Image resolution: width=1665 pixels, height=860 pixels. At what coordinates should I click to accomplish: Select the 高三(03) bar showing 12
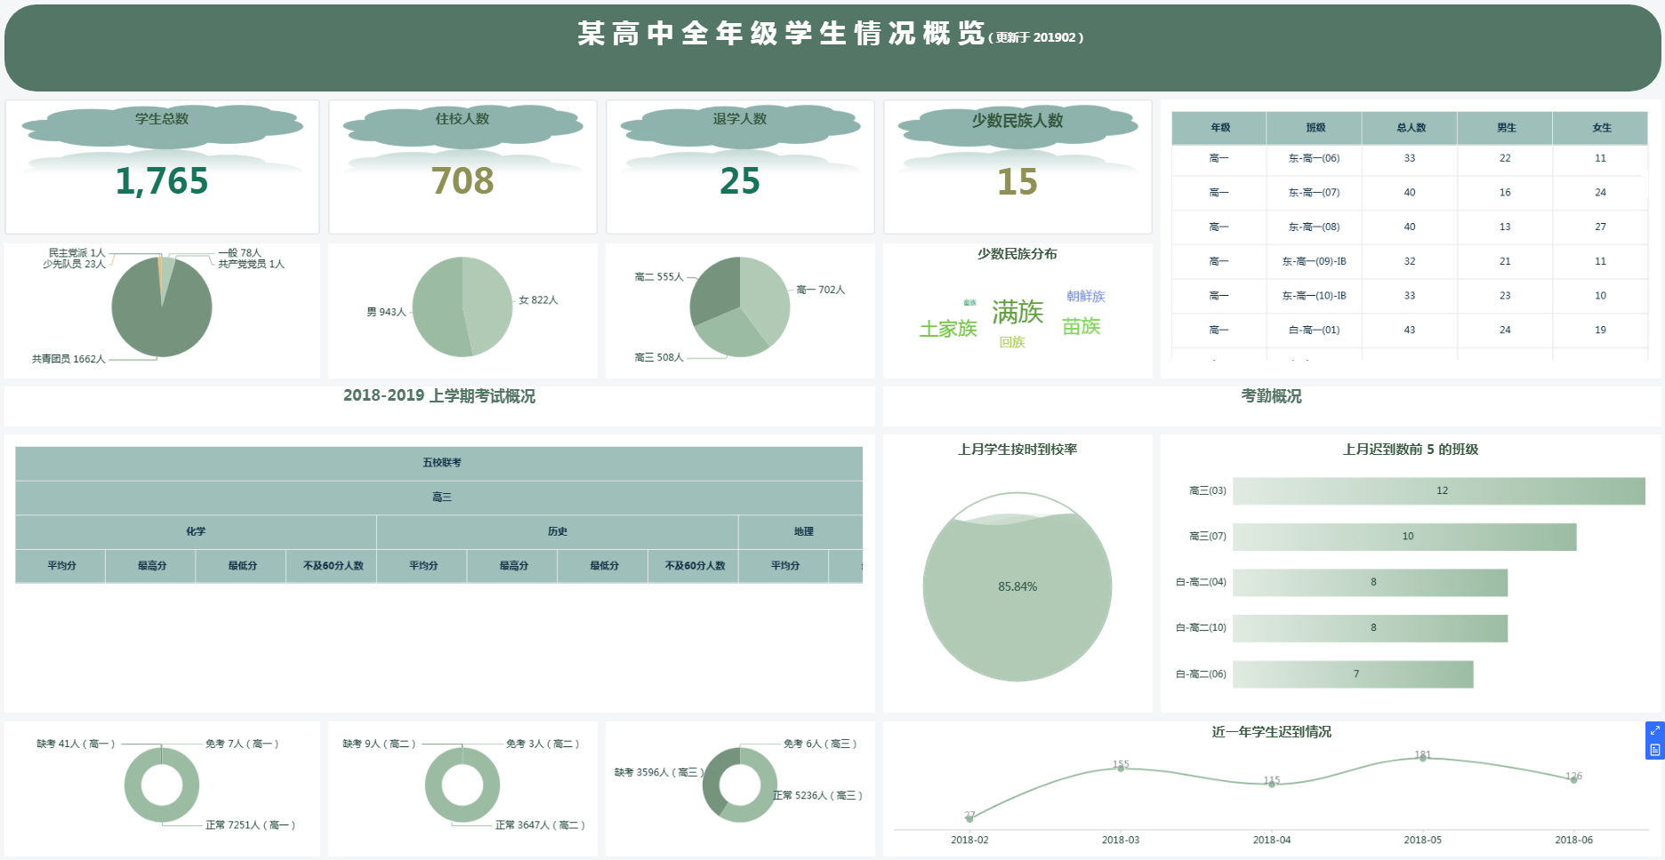(x=1438, y=490)
